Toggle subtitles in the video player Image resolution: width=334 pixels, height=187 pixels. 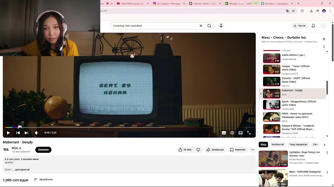(224, 133)
